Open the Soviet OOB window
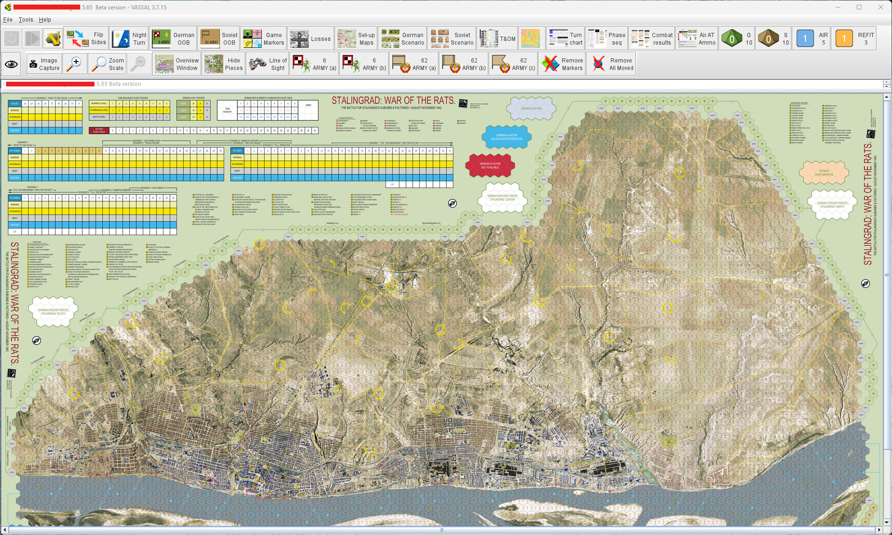 coord(219,39)
